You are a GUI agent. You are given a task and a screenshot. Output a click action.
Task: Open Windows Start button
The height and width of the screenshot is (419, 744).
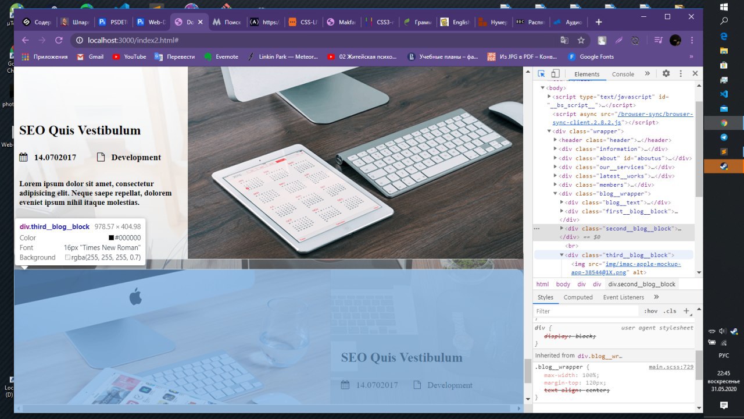[724, 6]
